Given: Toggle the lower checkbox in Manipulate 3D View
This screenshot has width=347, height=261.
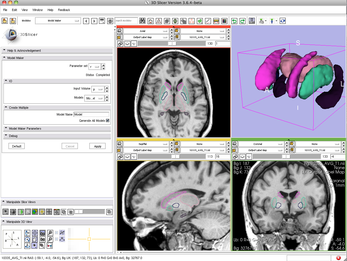Looking at the screenshot, I should 57,239.
